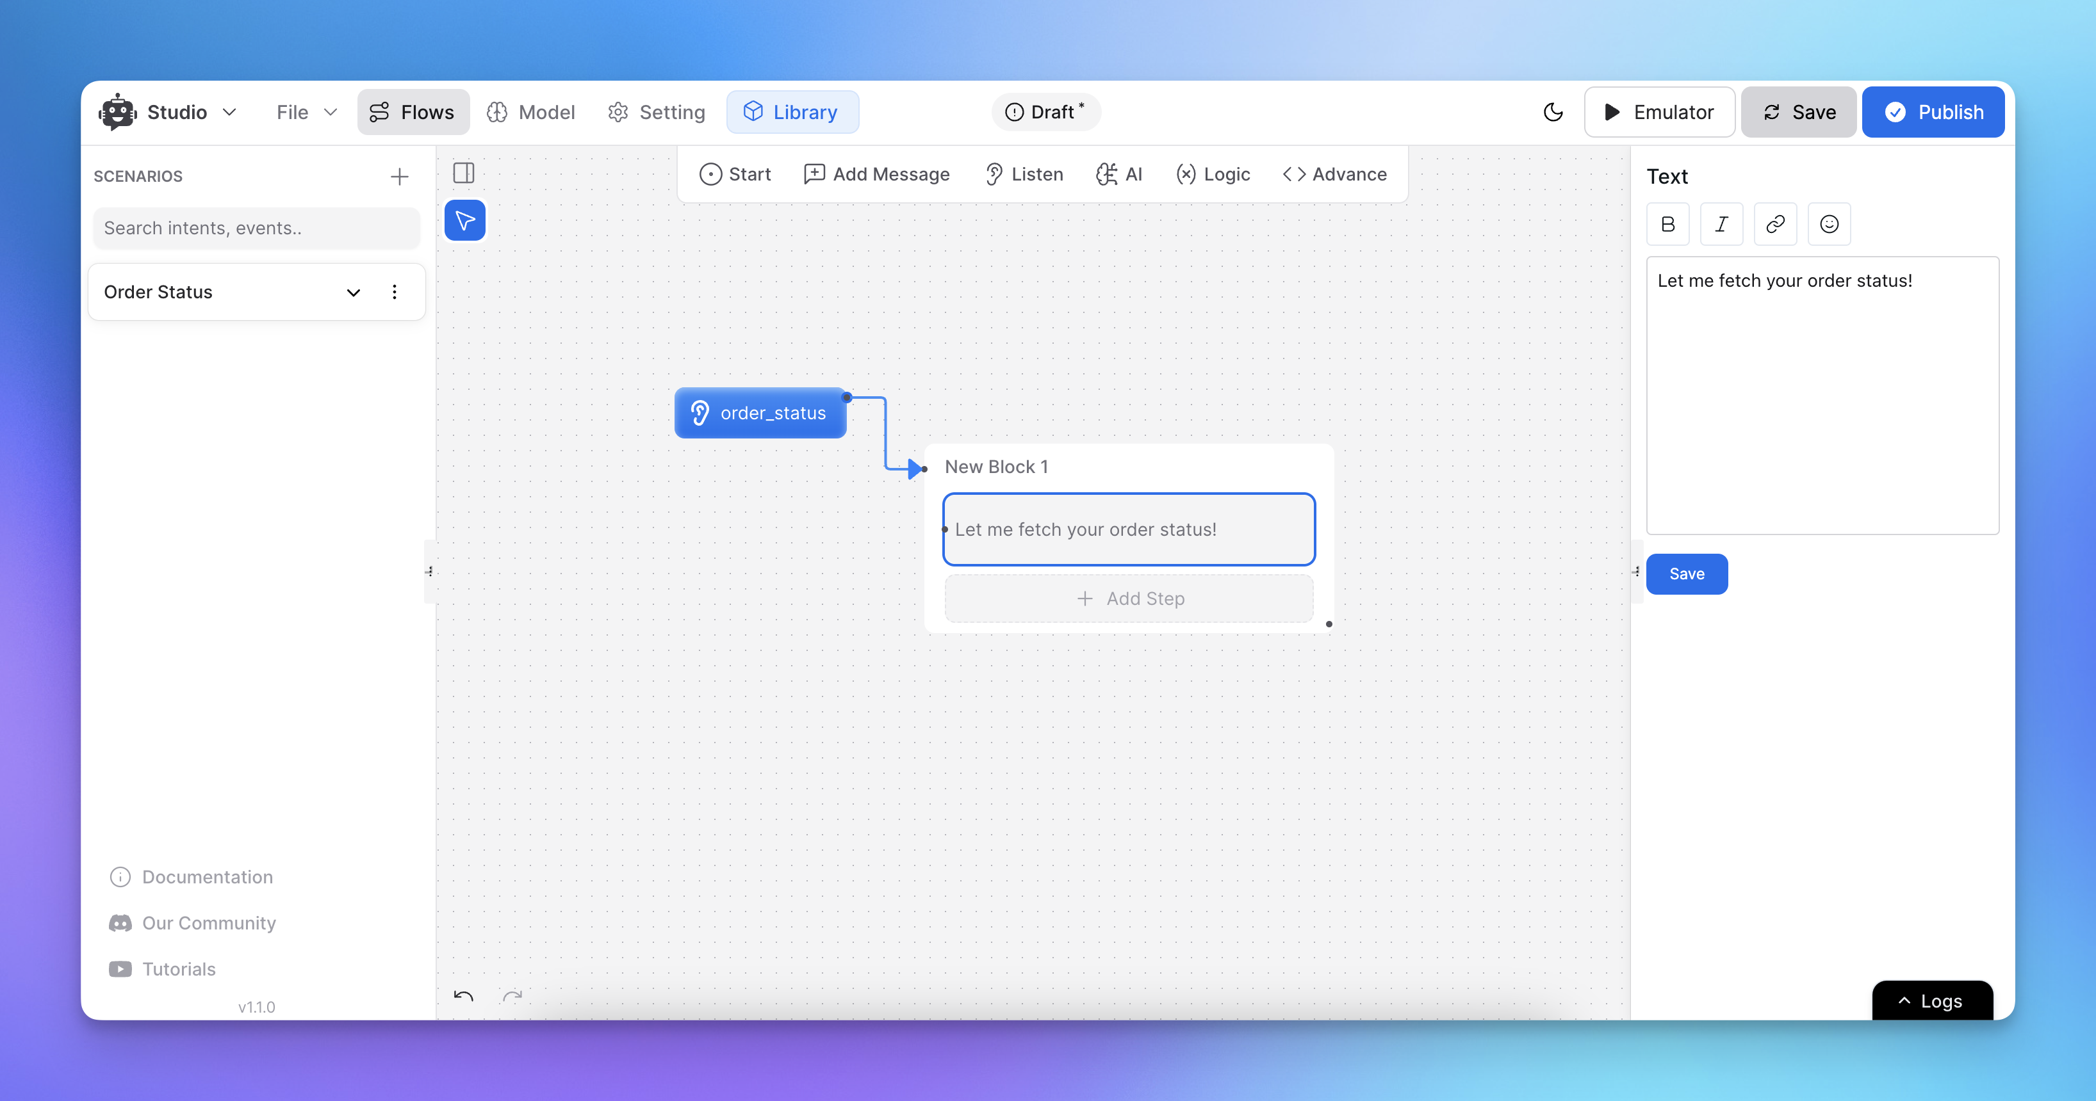The image size is (2096, 1101).
Task: Select the pointer cursor tool
Action: coord(464,220)
